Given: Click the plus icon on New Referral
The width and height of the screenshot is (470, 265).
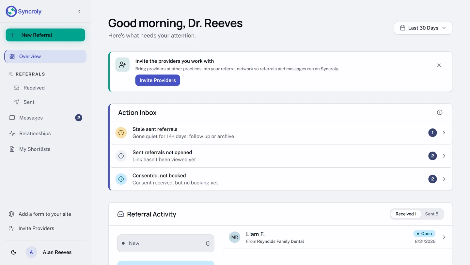Looking at the screenshot, I should (13, 35).
